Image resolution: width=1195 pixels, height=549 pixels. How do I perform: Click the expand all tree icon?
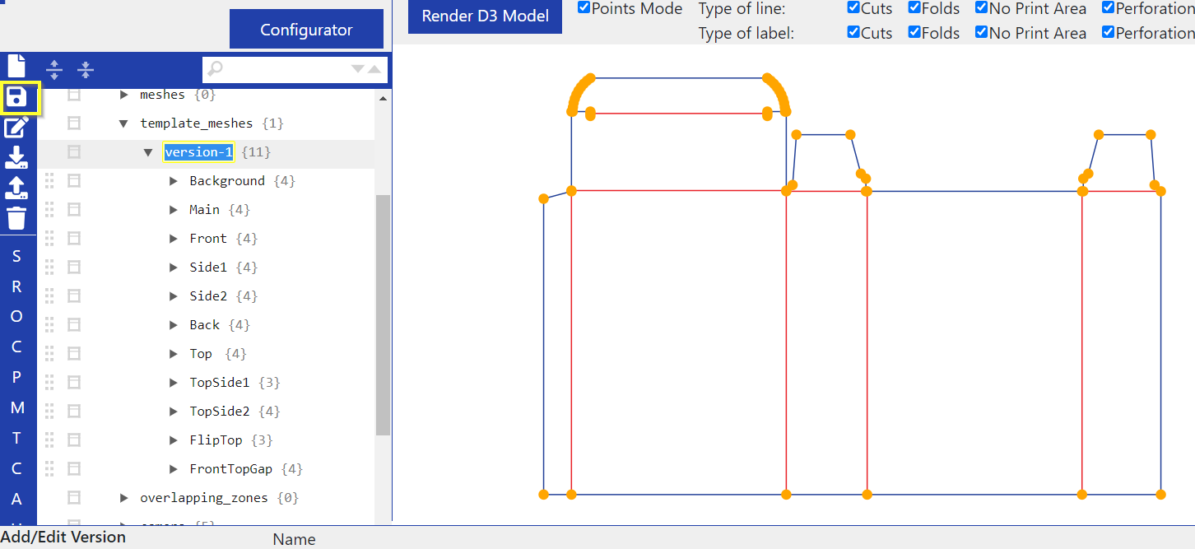click(54, 70)
